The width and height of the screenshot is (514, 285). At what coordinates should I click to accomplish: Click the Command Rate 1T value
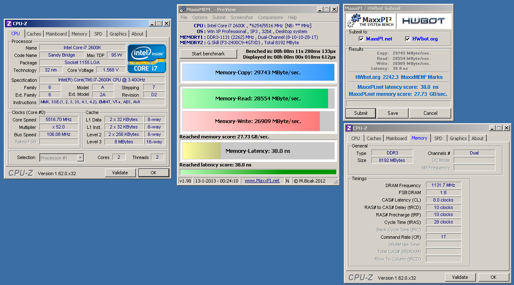443,237
